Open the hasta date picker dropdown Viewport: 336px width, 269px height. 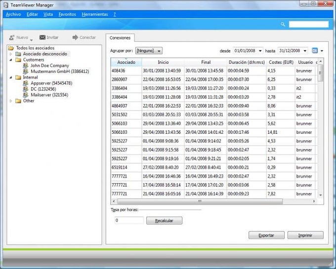coord(305,51)
